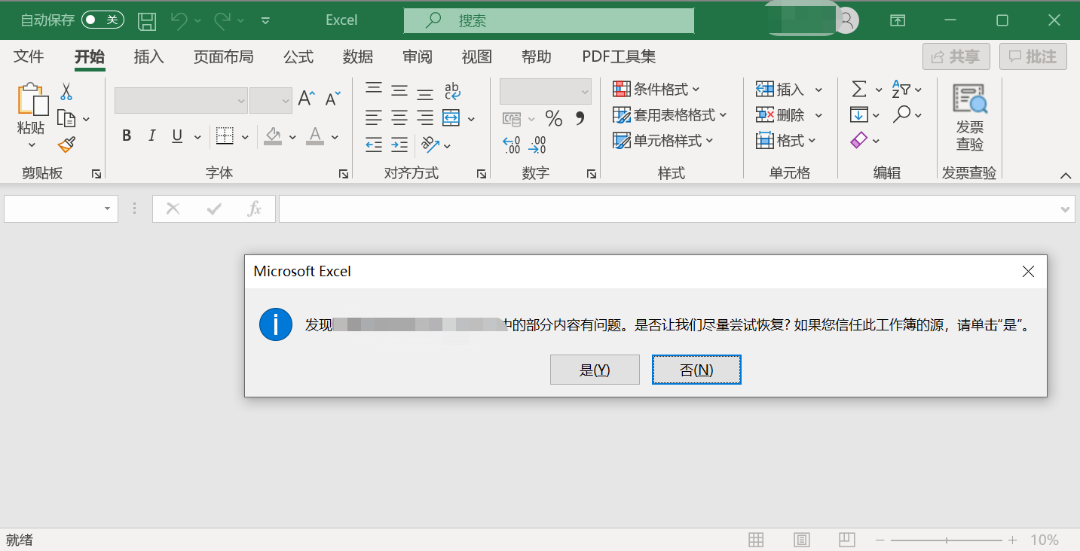1080x551 pixels.
Task: Click the Borders icon
Action: coord(225,135)
